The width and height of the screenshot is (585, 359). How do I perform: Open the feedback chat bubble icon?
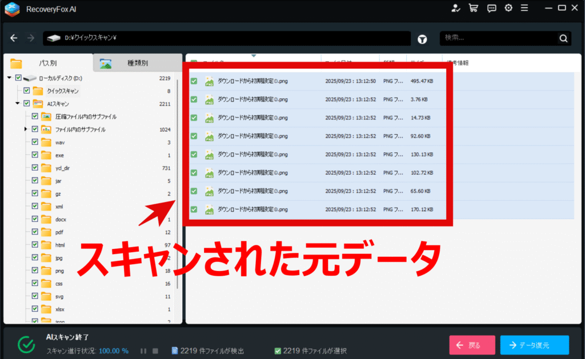coord(491,8)
